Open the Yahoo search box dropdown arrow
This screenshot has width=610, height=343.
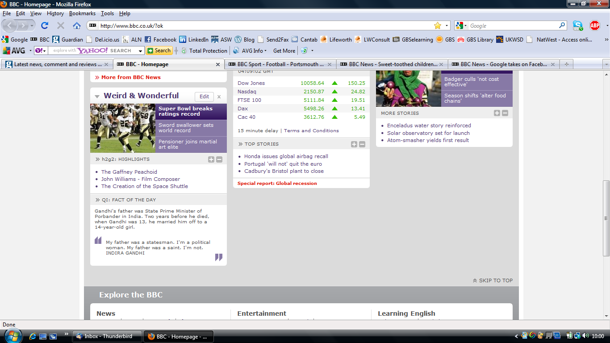click(140, 51)
